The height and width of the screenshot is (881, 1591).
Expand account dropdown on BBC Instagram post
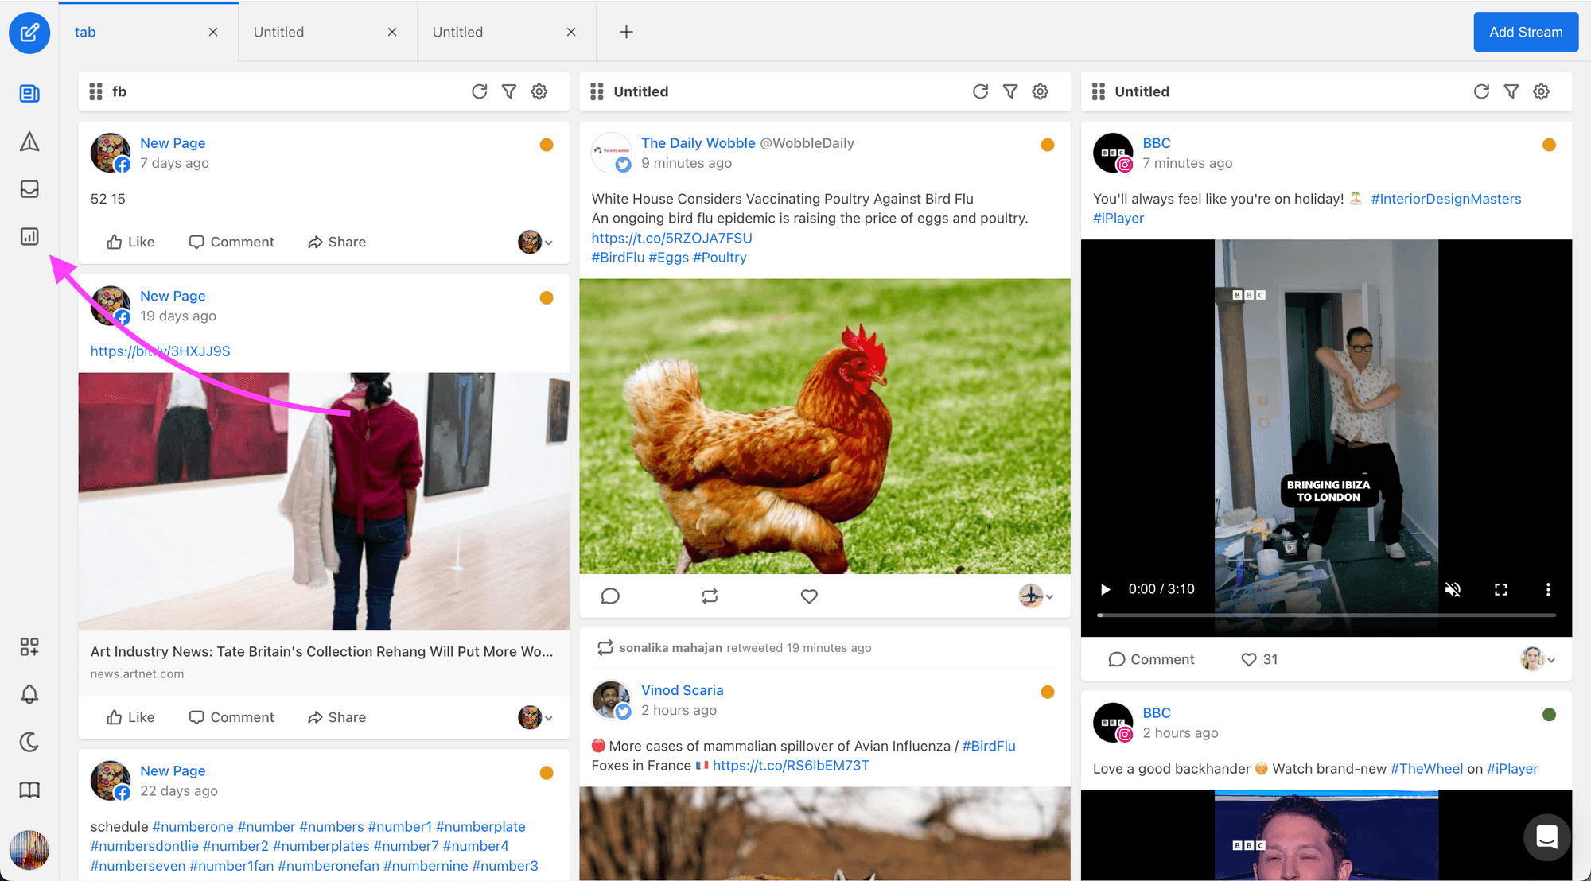coord(1538,659)
